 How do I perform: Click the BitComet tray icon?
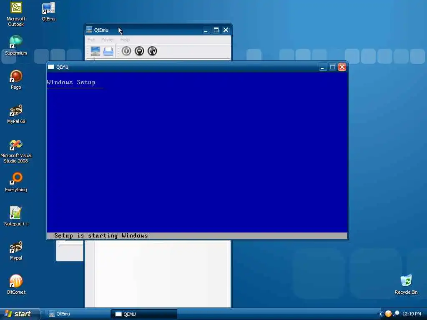[x=388, y=314]
